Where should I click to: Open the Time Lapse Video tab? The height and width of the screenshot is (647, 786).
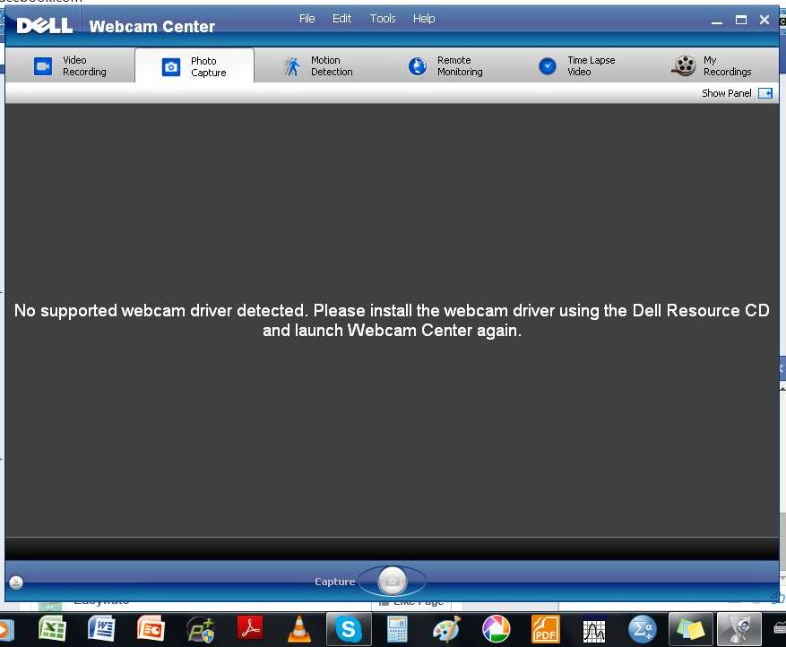[576, 65]
